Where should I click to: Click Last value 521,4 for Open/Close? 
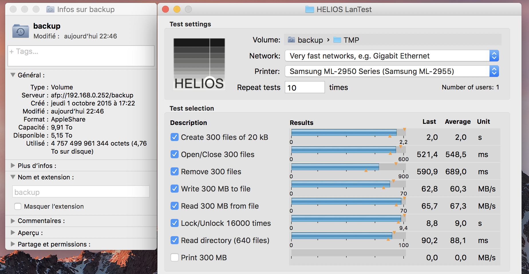point(427,154)
